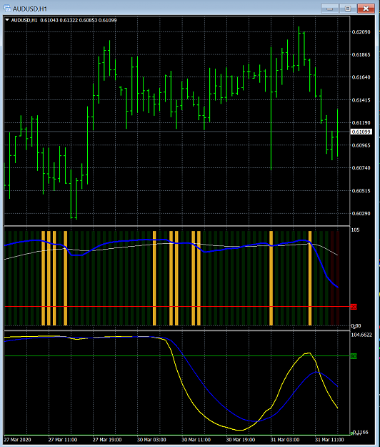Click the current price label 0.61099
Image resolution: width=380 pixels, height=447 pixels.
click(361, 132)
